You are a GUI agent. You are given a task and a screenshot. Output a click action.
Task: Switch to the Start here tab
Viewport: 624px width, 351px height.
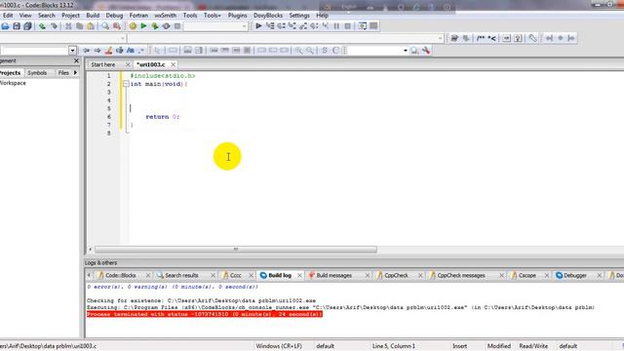[x=103, y=64]
